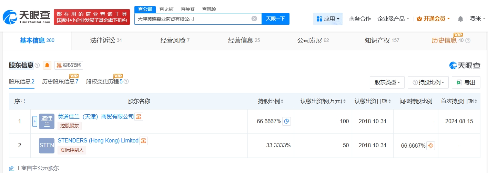Click equity structure icon beside STENDERS (Hong Kong) Limited
Image resolution: width=488 pixels, height=173 pixels.
point(143,141)
